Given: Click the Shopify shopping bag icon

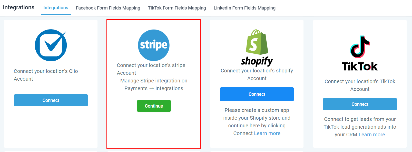Looking at the screenshot, I should (257, 42).
